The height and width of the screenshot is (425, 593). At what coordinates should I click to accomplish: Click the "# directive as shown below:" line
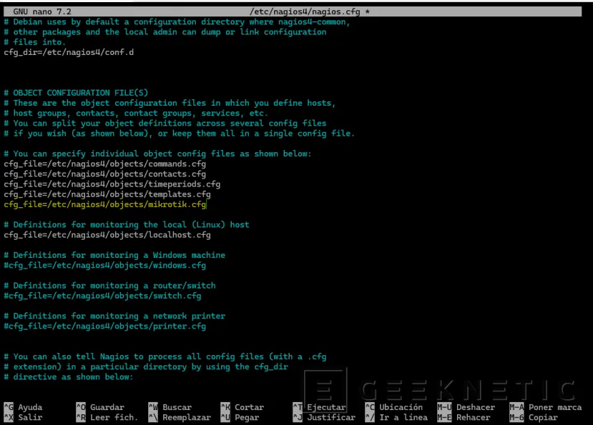click(x=69, y=377)
